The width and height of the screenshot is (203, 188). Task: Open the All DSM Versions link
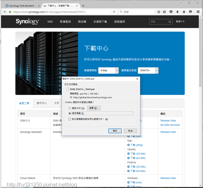[x=170, y=125]
